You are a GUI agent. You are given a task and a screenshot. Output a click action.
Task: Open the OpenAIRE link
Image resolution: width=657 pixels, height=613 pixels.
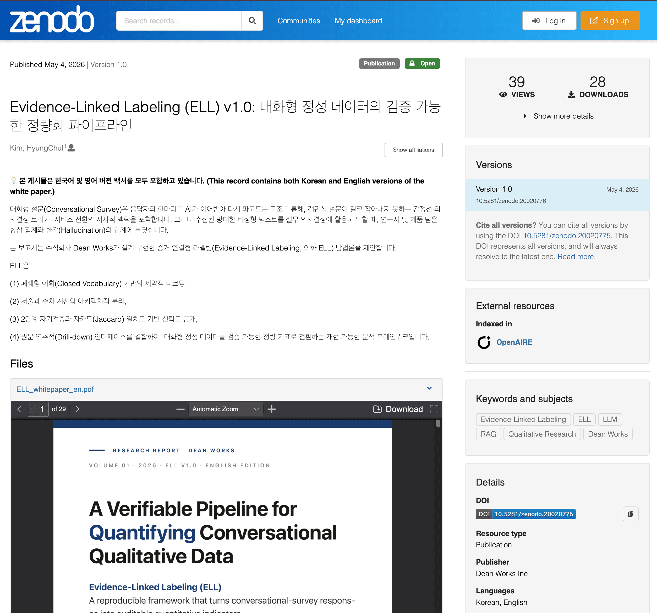[514, 342]
